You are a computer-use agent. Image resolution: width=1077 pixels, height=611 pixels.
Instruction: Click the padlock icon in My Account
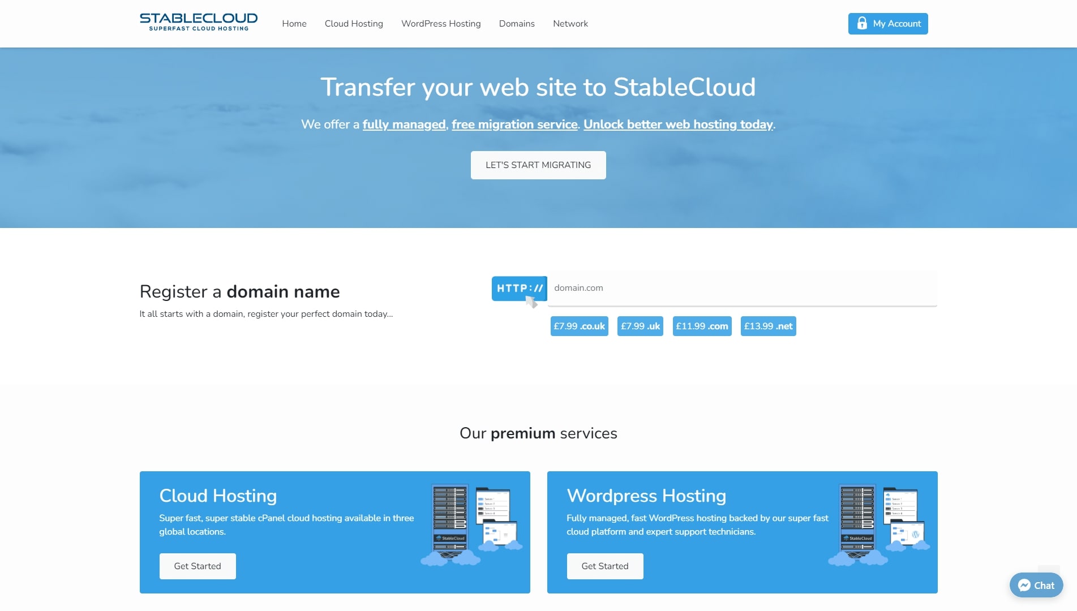coord(861,23)
